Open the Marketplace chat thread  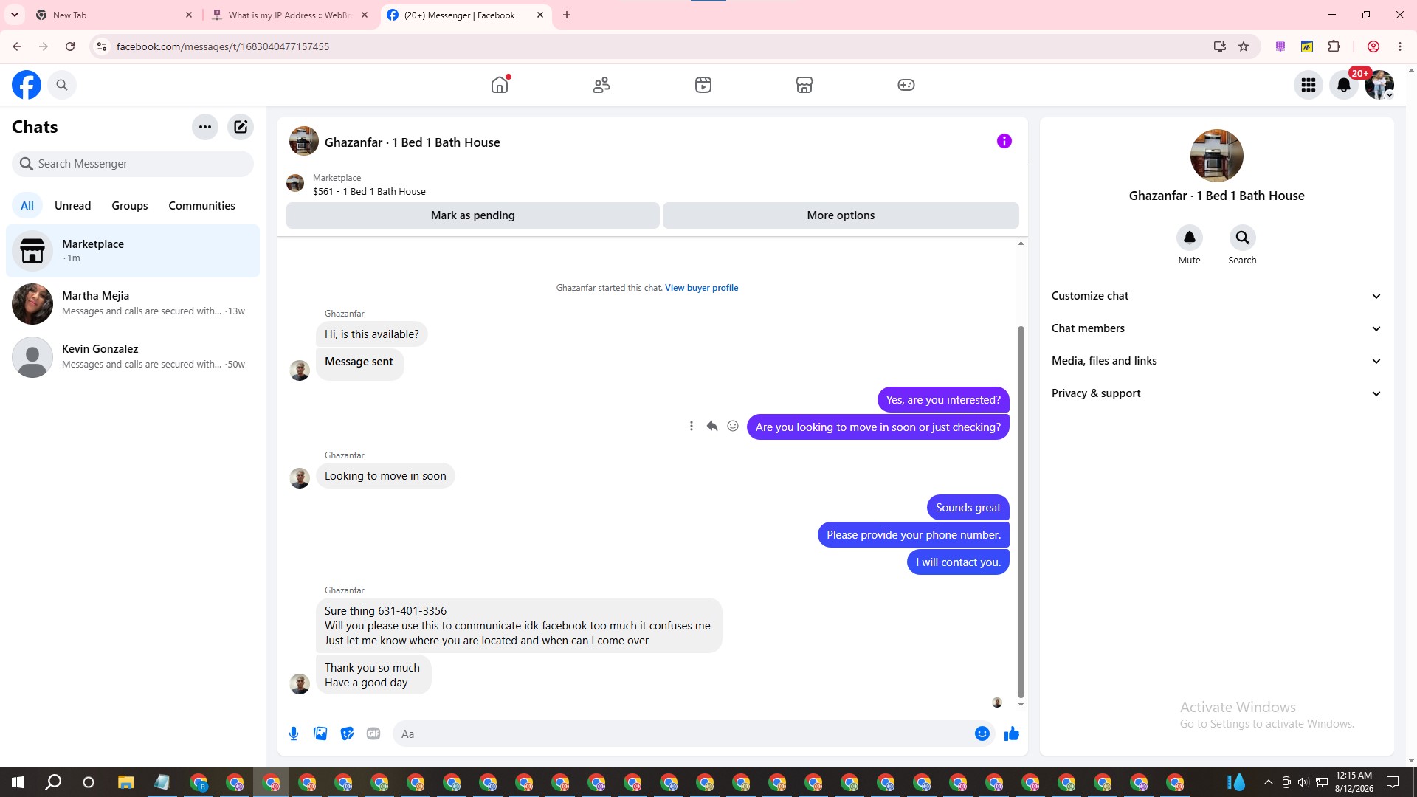133,251
